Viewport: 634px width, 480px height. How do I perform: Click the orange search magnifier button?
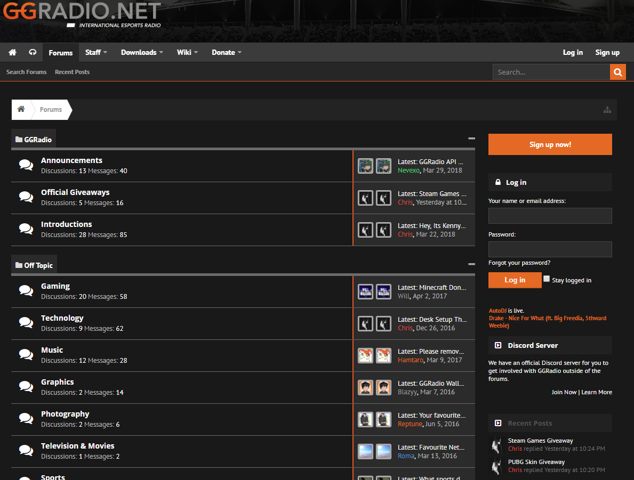(618, 72)
